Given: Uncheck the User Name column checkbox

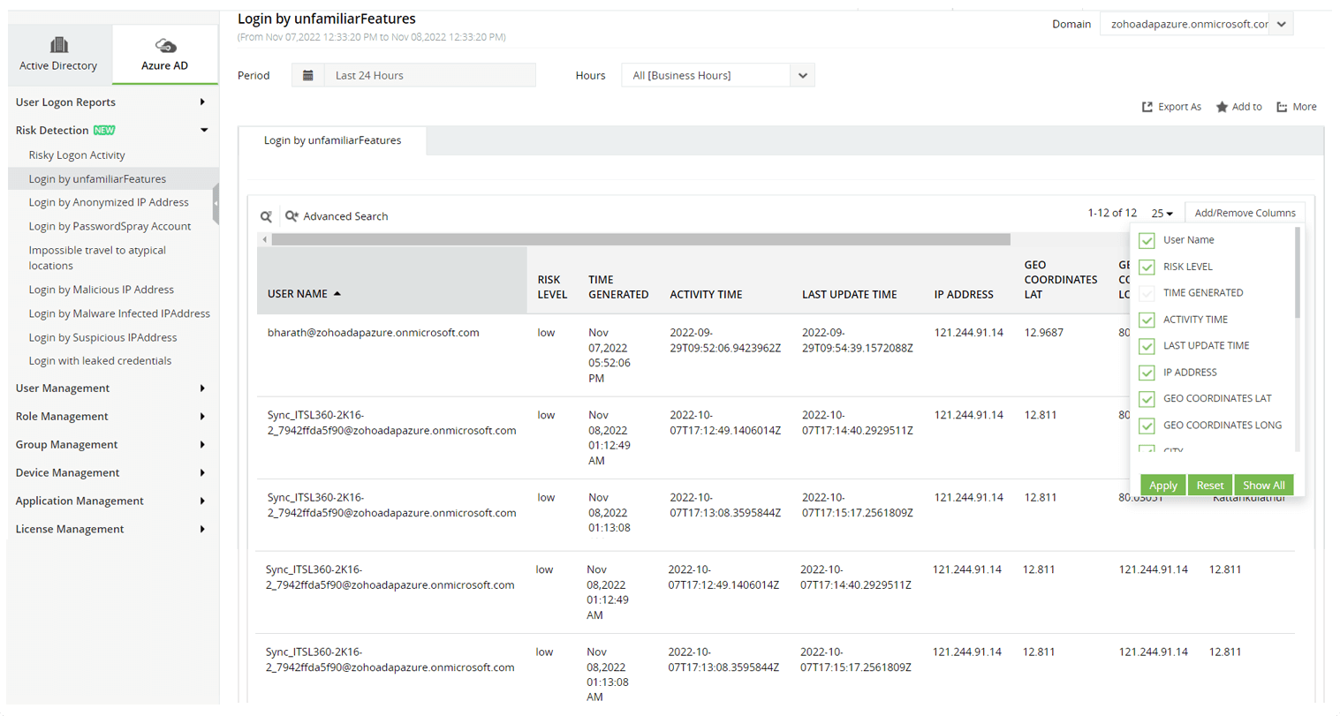Looking at the screenshot, I should point(1147,240).
